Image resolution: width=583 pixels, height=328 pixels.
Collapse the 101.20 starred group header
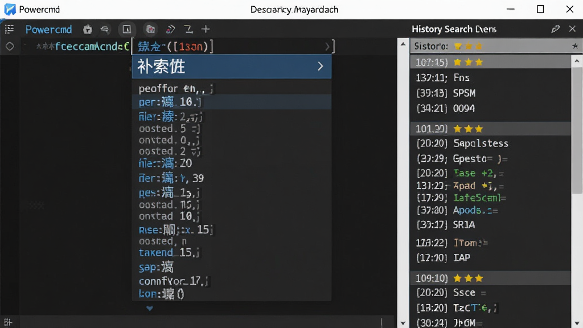[490, 129]
